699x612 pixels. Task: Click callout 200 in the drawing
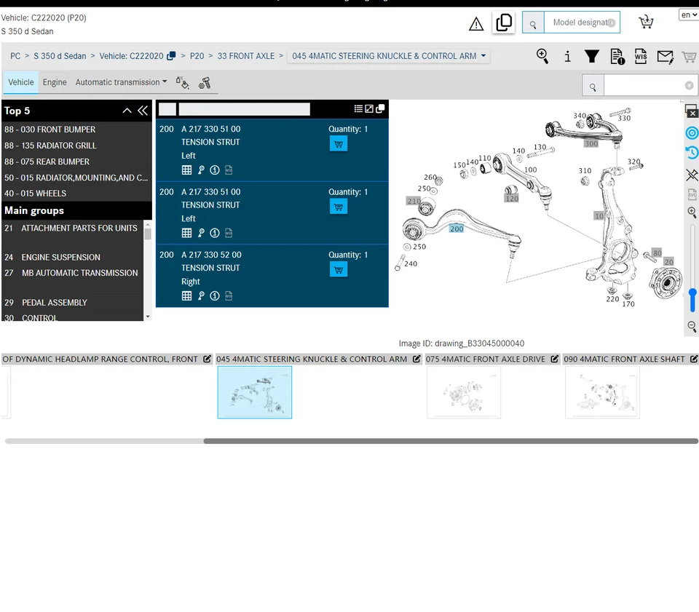(x=457, y=228)
